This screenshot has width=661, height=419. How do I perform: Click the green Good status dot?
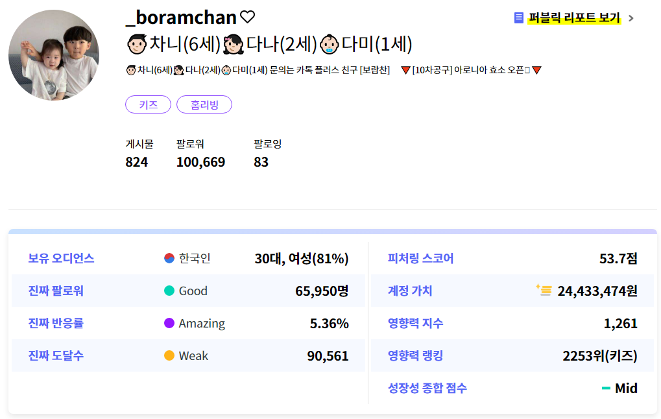click(x=169, y=291)
